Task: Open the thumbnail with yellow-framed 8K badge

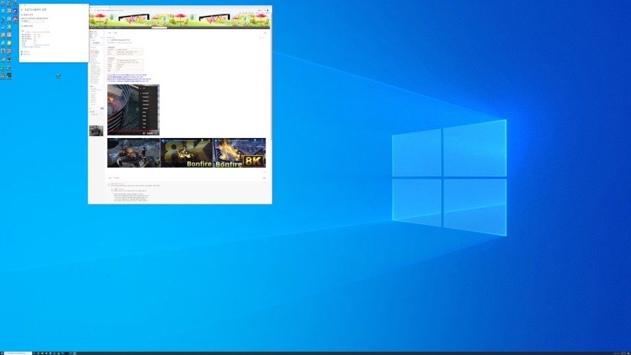Action: click(239, 153)
